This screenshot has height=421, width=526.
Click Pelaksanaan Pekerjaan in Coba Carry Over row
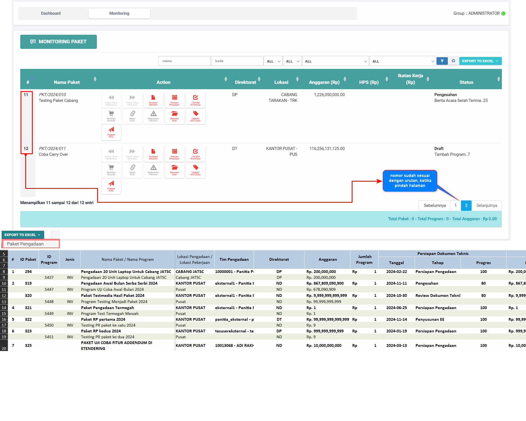click(153, 170)
